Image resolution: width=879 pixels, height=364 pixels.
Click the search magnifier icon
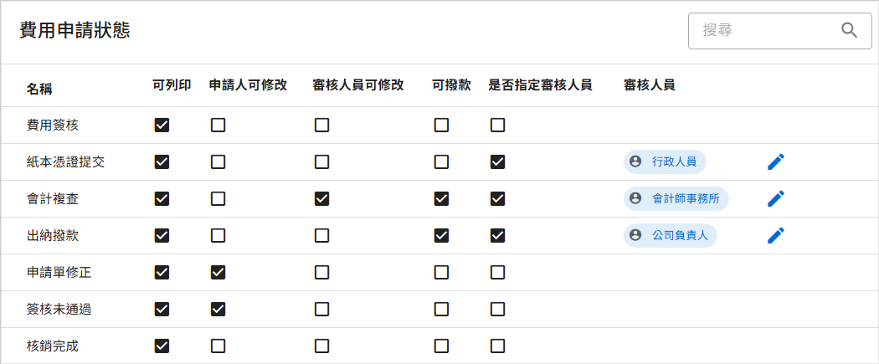850,30
